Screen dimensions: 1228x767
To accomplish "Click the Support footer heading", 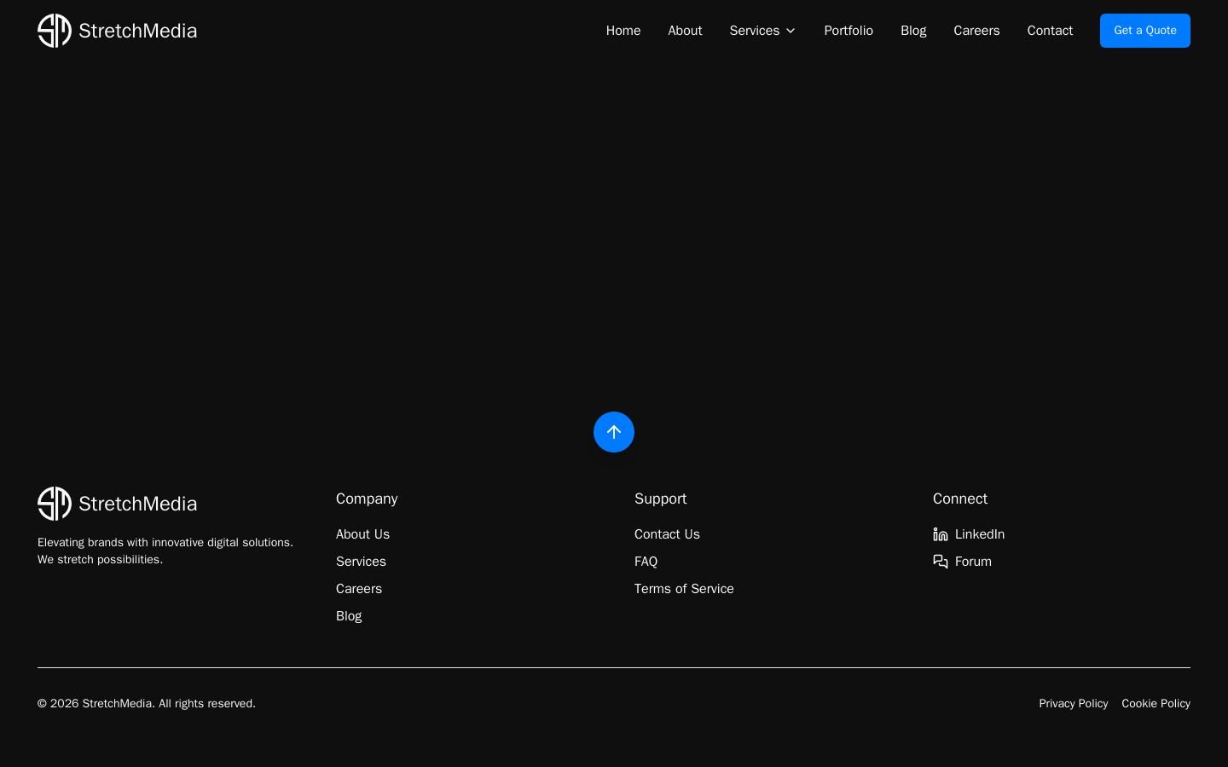I will pyautogui.click(x=660, y=499).
